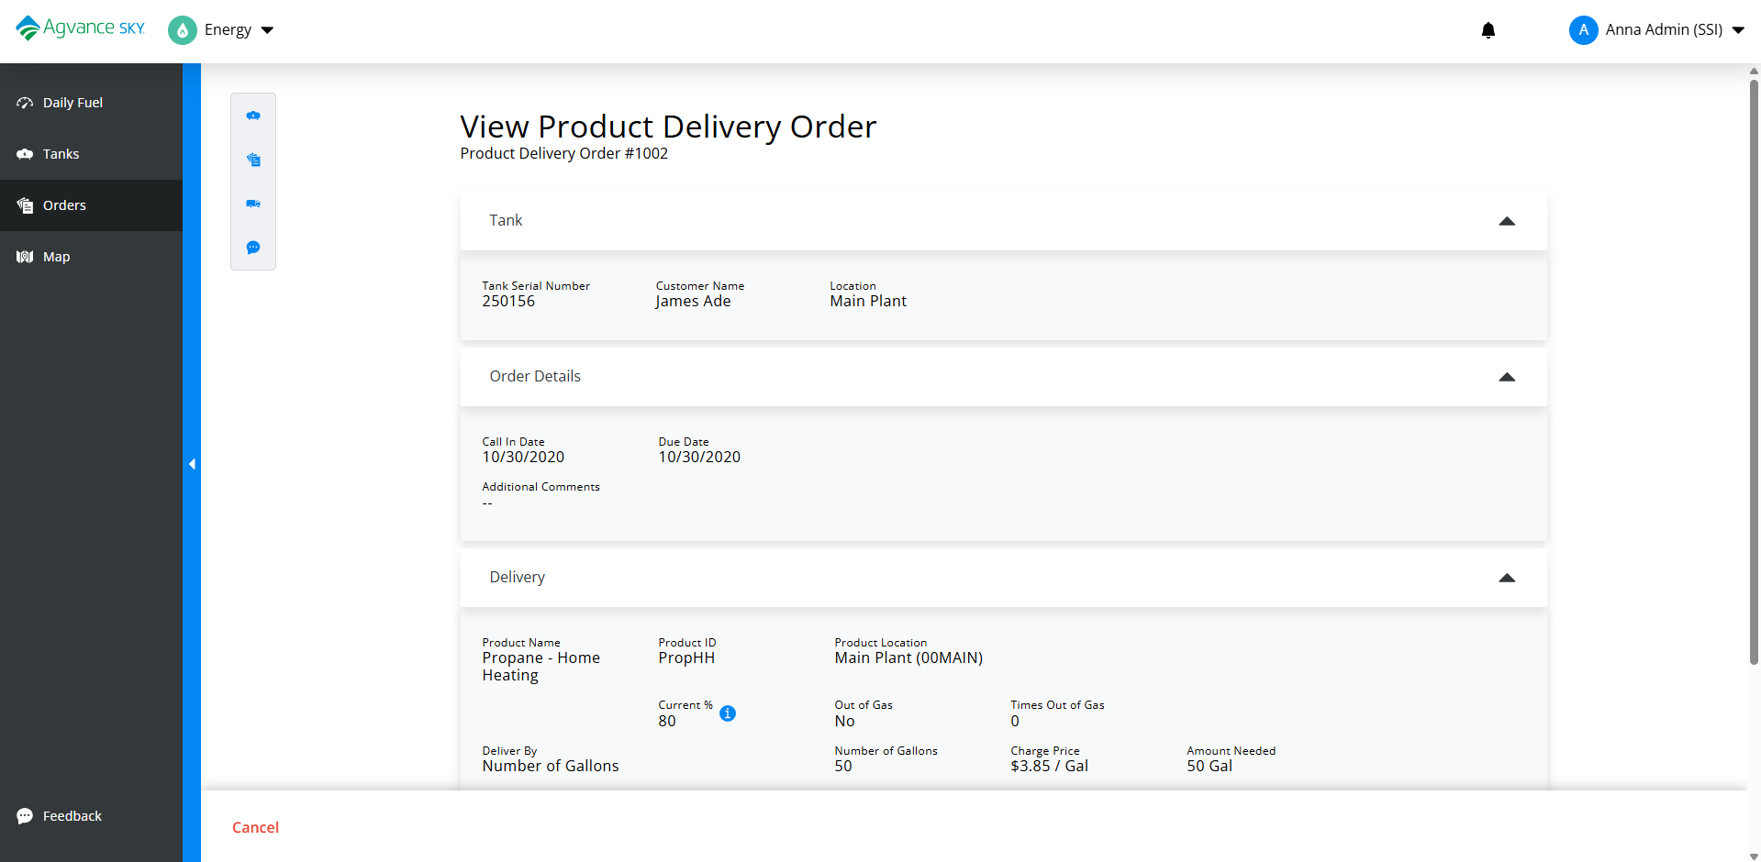Click the Cancel button
Screen dimensions: 1761x862
tap(255, 827)
